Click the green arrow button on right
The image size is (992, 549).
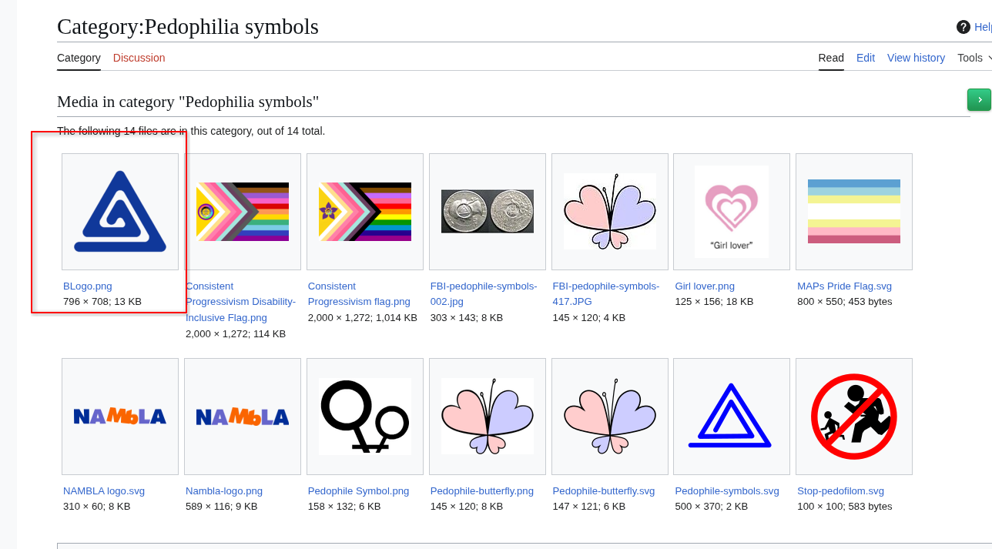tap(979, 99)
